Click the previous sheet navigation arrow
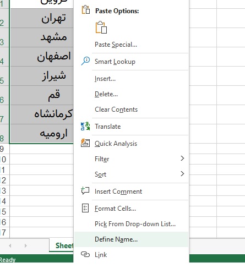The height and width of the screenshot is (268, 245). click(x=10, y=245)
